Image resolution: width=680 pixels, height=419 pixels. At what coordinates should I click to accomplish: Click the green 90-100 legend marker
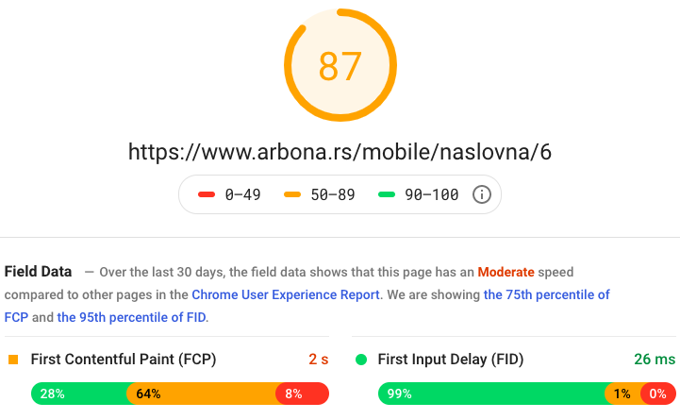(387, 194)
